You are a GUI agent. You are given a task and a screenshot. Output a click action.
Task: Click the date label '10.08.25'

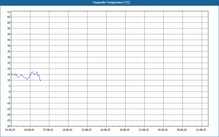click(67, 130)
